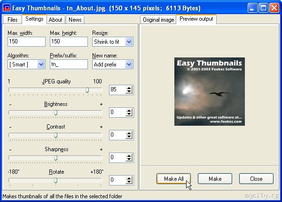Decrease JPEG quality with the down arrow
This screenshot has height=202, width=282.
pos(129,92)
